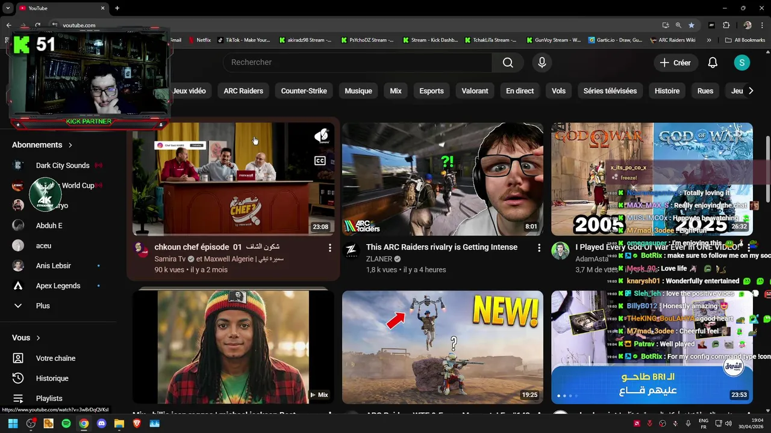Open Netflix bookmark
Screen dimensions: 771x433
(x=200, y=40)
